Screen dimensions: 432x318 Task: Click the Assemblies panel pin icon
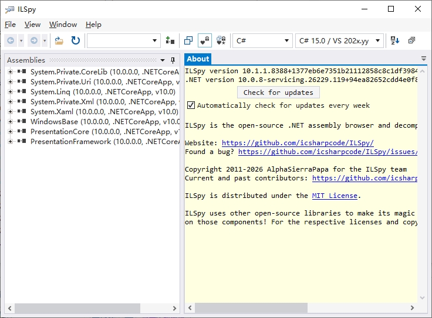(173, 60)
